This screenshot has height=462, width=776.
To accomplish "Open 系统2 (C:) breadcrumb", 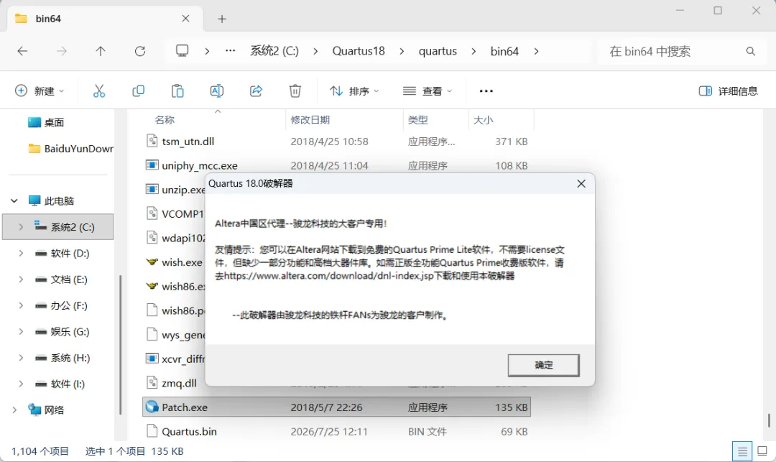I will [274, 51].
